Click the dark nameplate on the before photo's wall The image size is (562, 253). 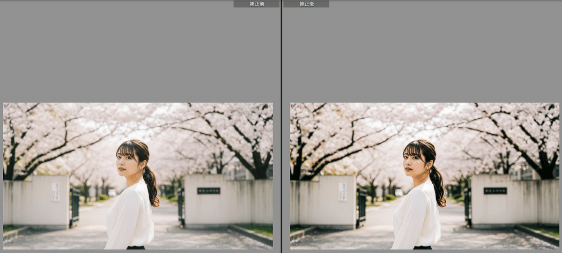pyautogui.click(x=208, y=191)
